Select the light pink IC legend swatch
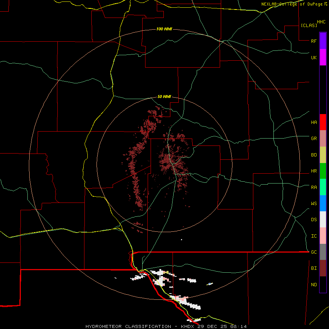Image resolution: width=329 pixels, height=329 pixels. [x=323, y=236]
